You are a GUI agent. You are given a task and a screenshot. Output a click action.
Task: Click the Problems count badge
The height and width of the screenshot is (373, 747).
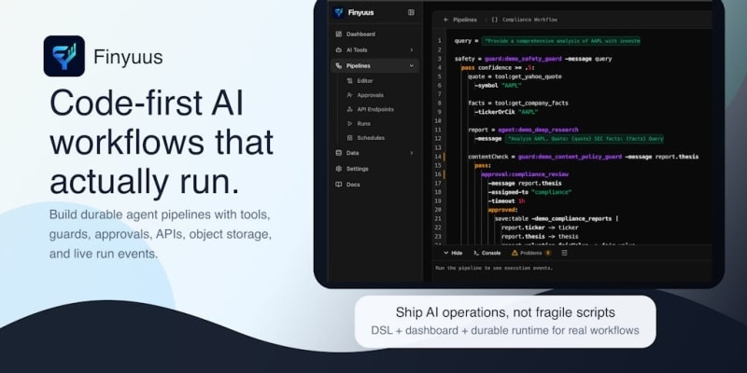548,253
